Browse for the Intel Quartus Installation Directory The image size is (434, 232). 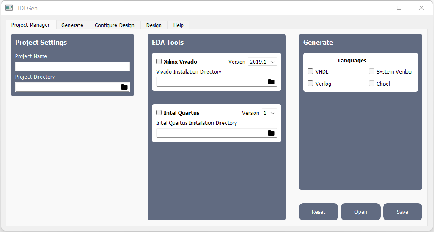coord(271,133)
